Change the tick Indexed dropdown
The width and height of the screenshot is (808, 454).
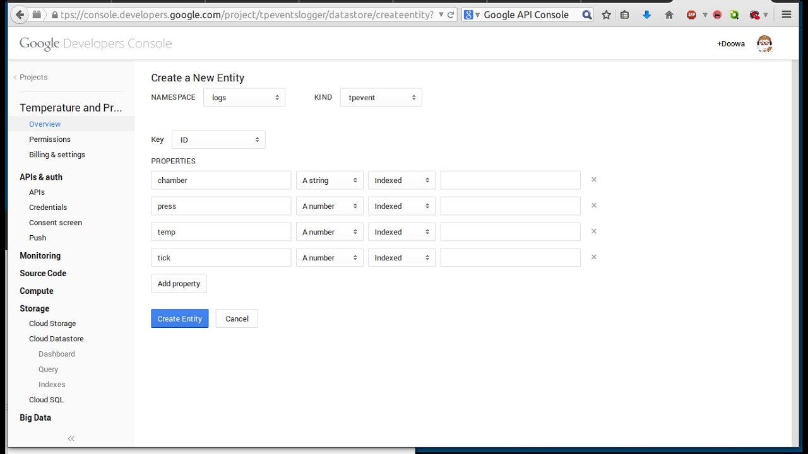click(401, 258)
